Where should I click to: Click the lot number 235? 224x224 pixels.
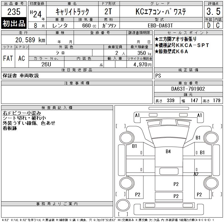click(x=14, y=12)
